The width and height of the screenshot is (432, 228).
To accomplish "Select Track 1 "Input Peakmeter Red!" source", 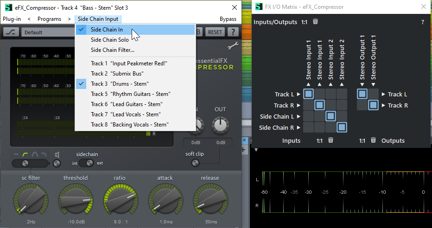I will click(x=135, y=63).
